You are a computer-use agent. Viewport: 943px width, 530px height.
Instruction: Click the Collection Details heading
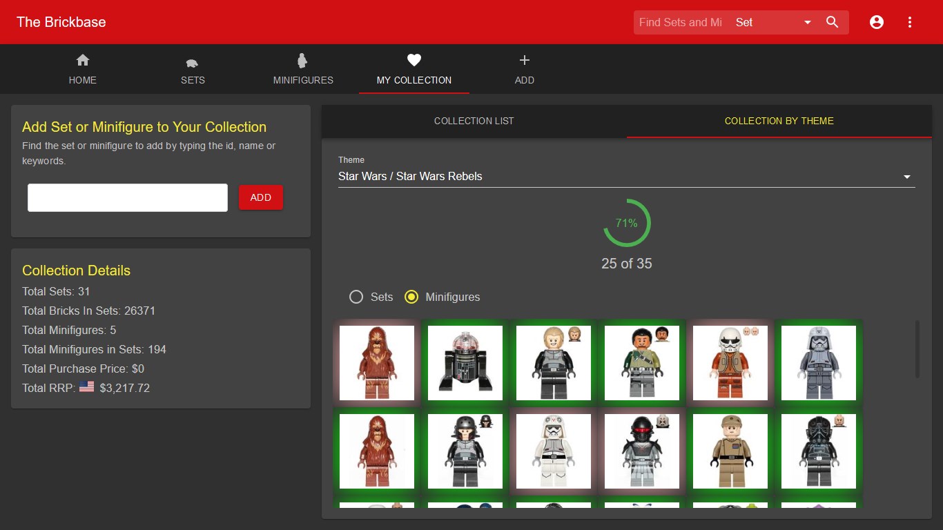pos(76,271)
